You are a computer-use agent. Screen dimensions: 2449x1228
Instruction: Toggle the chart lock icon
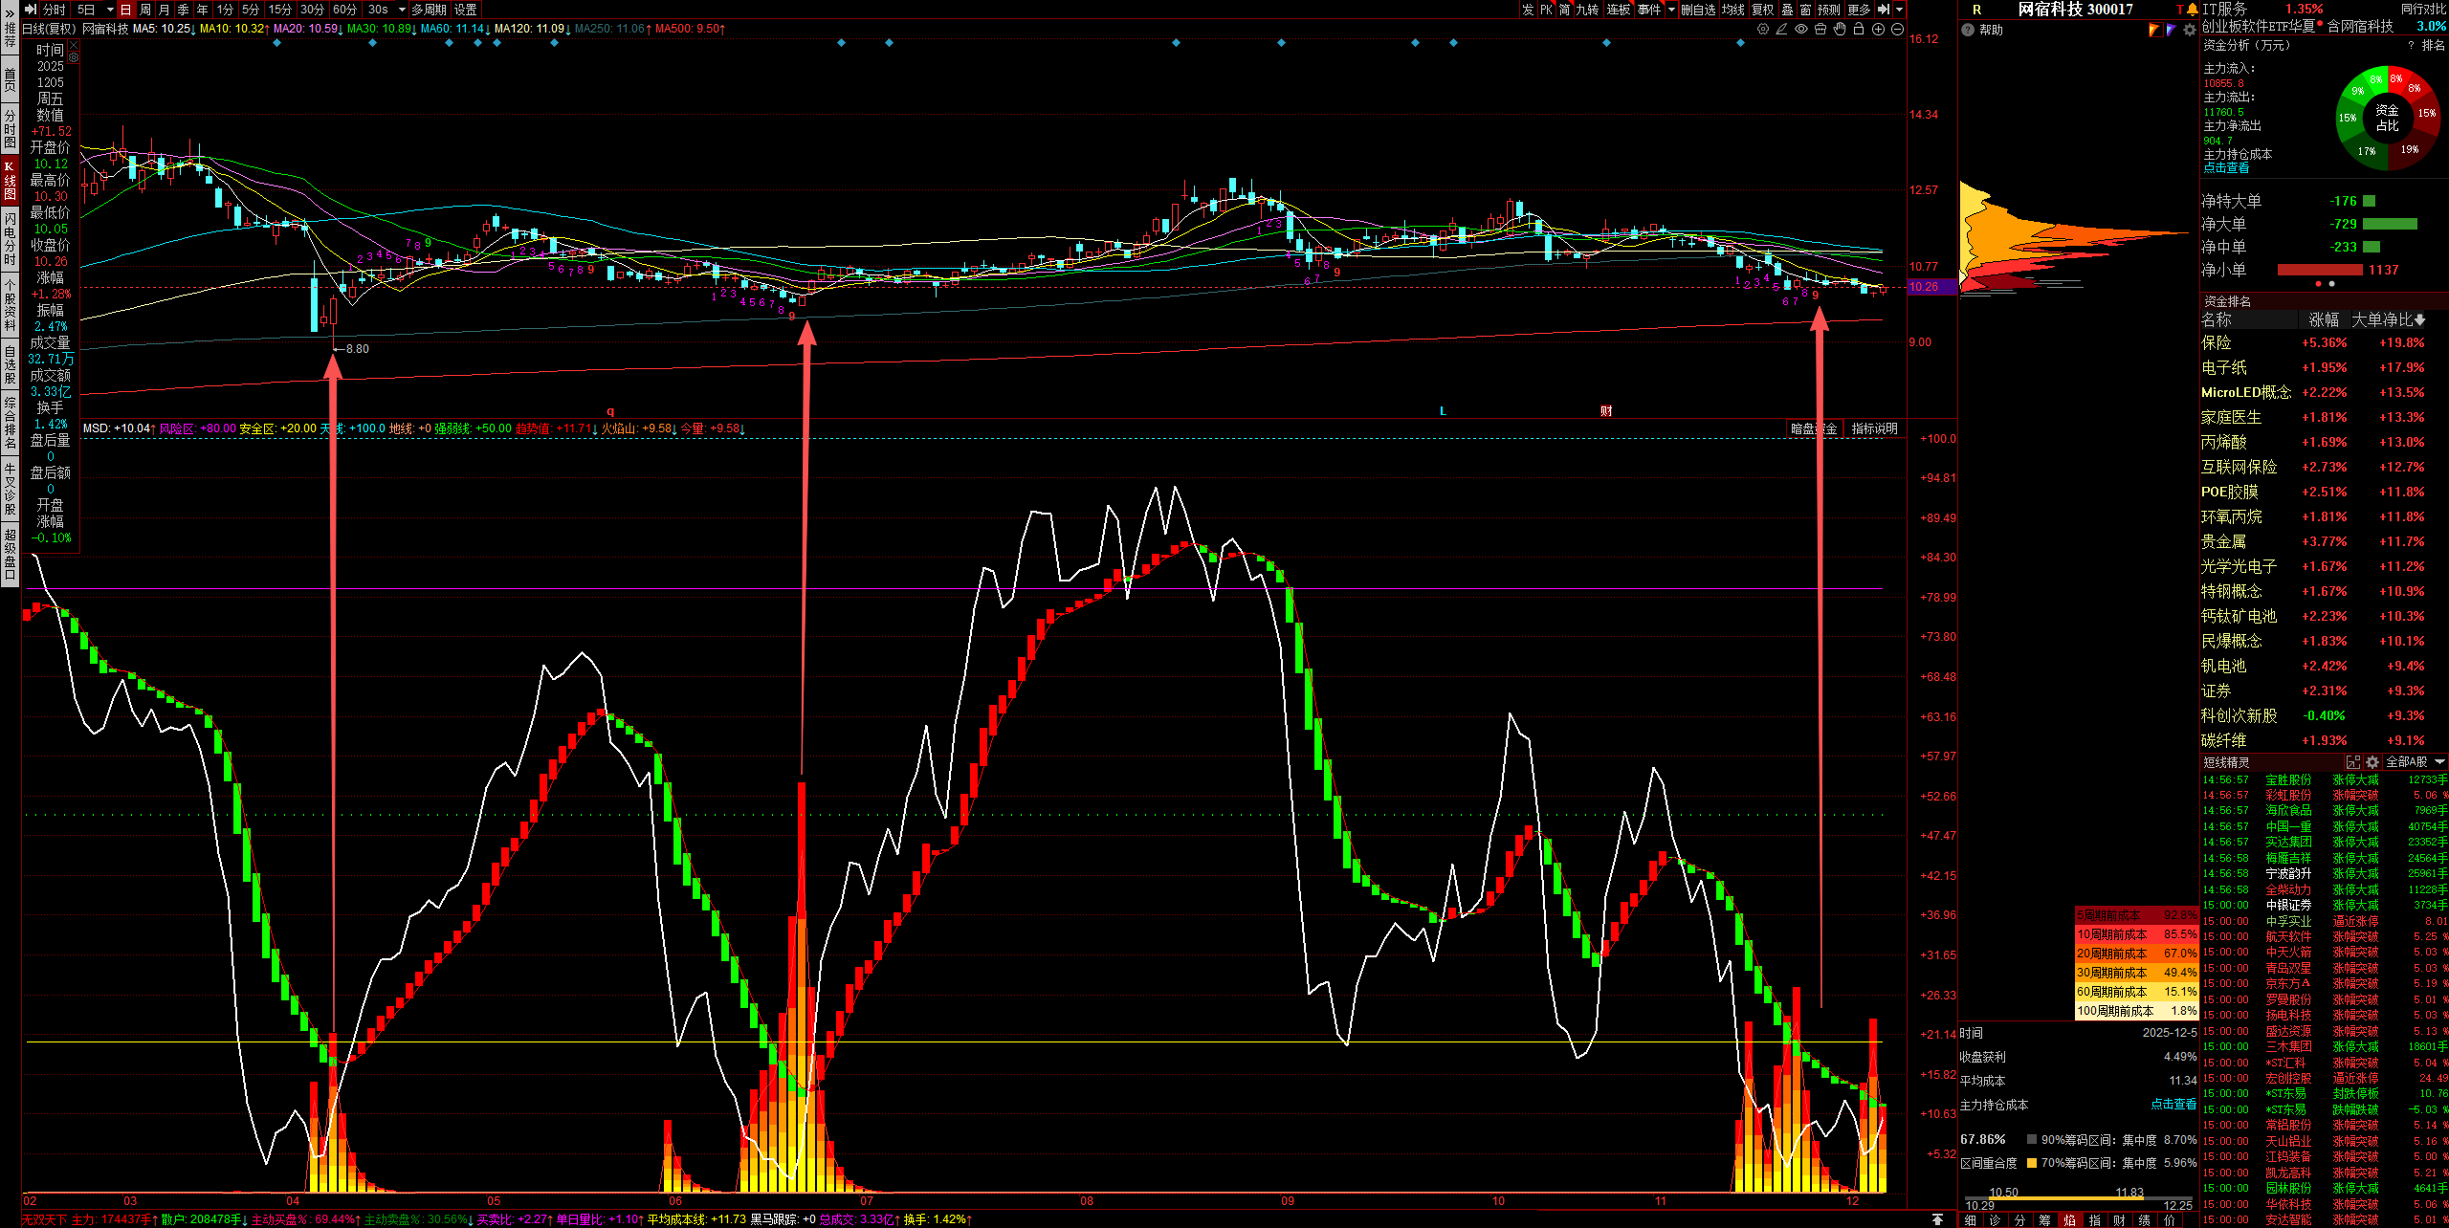coord(1859,30)
